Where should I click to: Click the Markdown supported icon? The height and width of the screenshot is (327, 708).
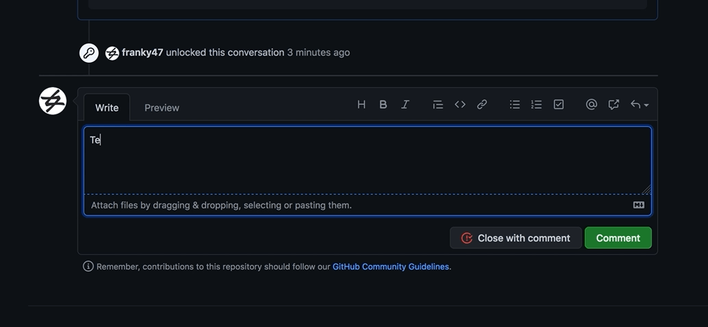tap(639, 205)
